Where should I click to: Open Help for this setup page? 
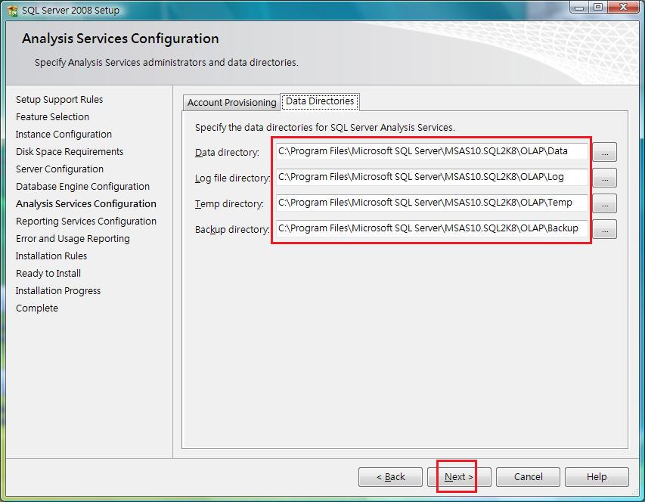[597, 477]
